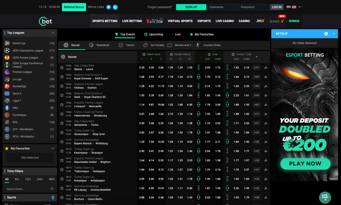Open the Ice Hockey sport tab

click(154, 45)
